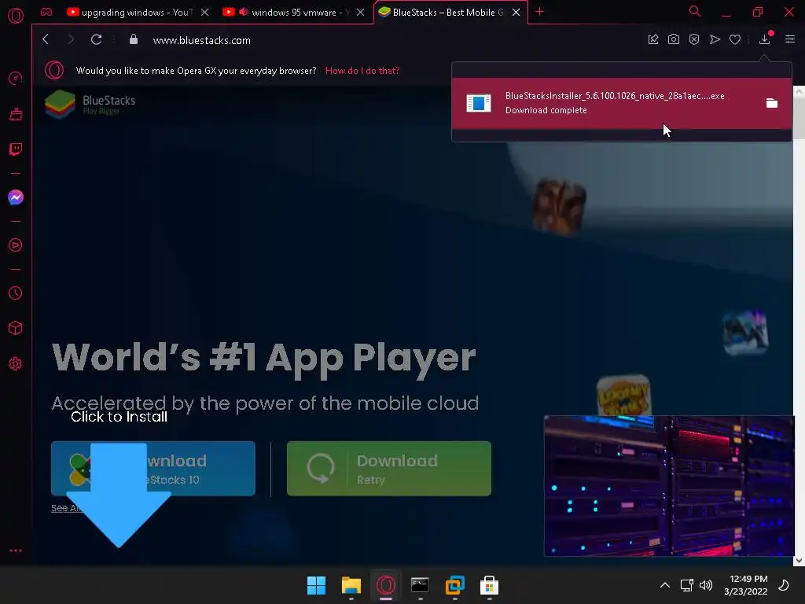Open GX Corner gamepad icon
Screen dimensions: 805x604
pyautogui.click(x=46, y=12)
